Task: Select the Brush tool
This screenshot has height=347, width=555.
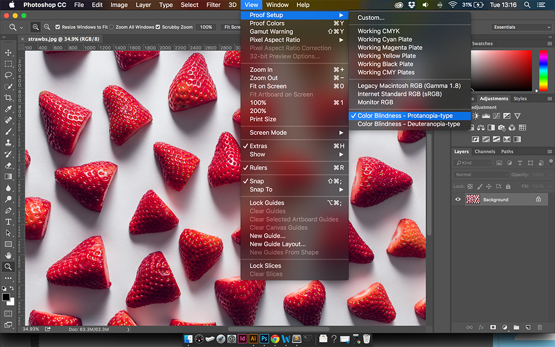Action: pos(8,132)
